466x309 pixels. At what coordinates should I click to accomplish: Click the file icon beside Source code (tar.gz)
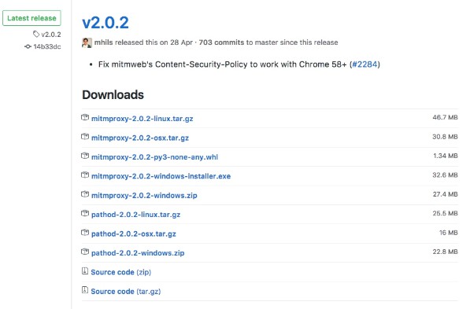(x=85, y=290)
